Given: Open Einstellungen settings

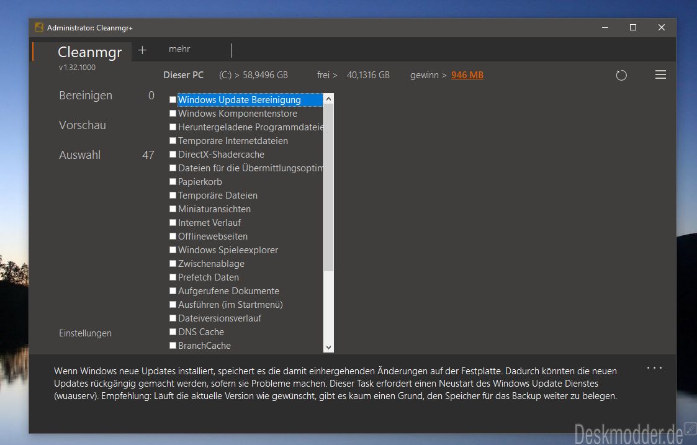Looking at the screenshot, I should coord(86,333).
